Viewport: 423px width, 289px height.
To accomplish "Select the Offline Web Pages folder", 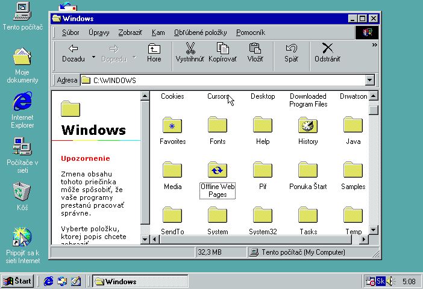I will [217, 170].
